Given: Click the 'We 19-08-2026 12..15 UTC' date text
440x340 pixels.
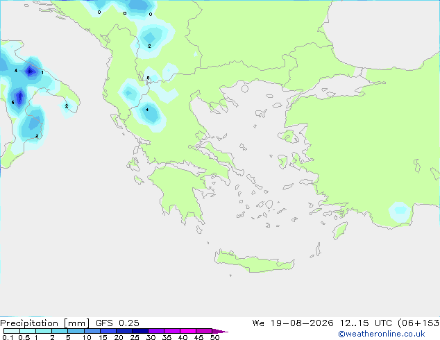Looking at the screenshot, I should tap(322, 323).
